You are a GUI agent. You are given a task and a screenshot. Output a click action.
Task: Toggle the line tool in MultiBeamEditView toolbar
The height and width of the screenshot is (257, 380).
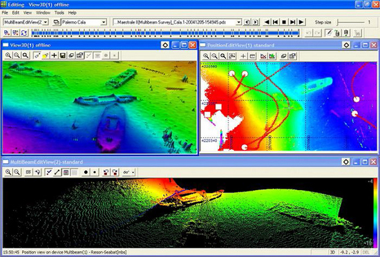tap(57, 172)
